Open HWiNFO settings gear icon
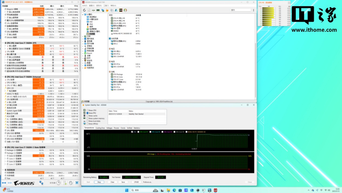 point(71,183)
